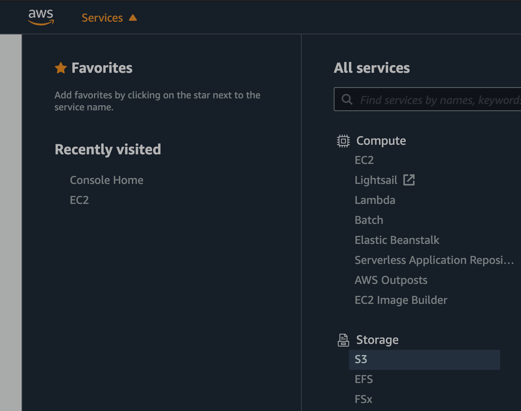Click the 'Add favorites by clicking' hint text
The image size is (521, 411).
(x=157, y=101)
